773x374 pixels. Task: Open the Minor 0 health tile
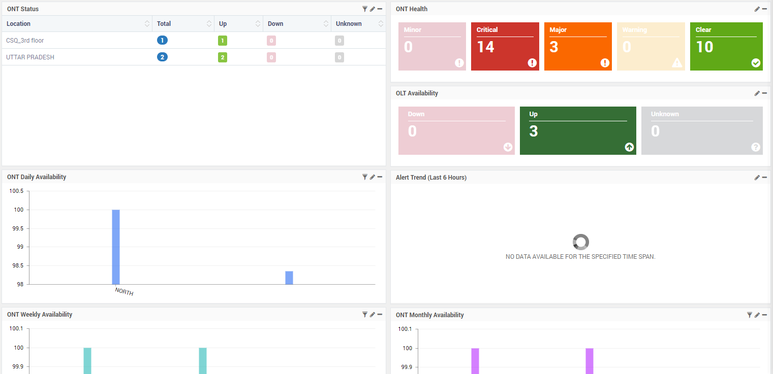(x=432, y=46)
